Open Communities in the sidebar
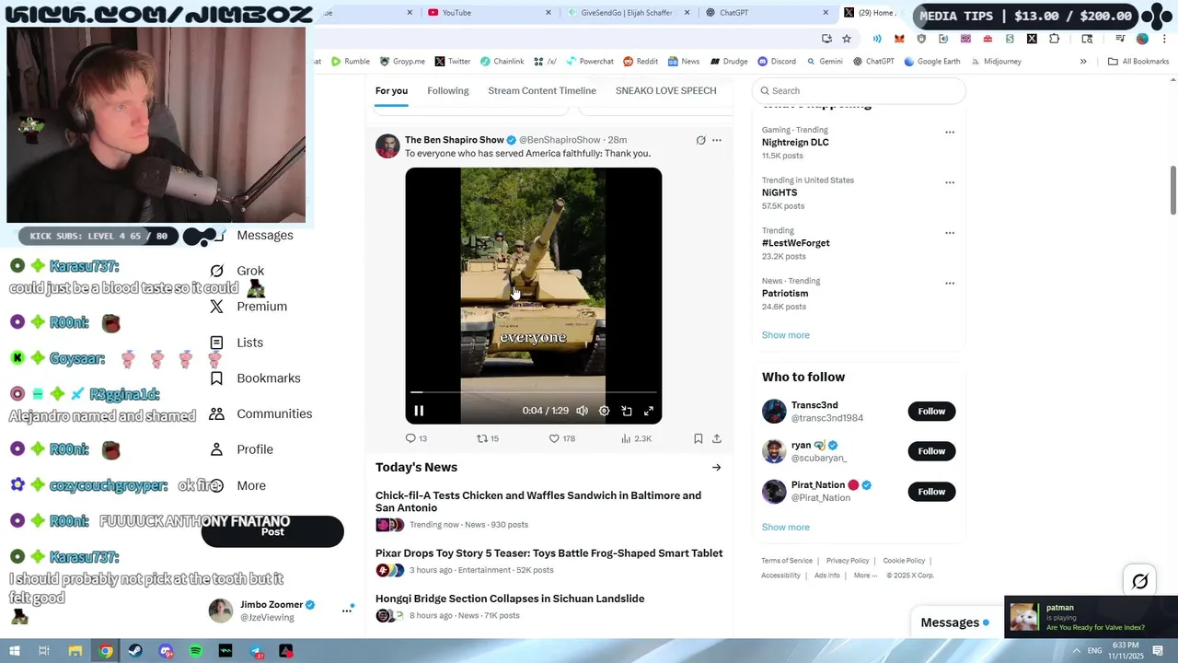 pyautogui.click(x=260, y=413)
